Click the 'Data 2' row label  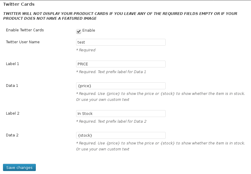pos(12,135)
